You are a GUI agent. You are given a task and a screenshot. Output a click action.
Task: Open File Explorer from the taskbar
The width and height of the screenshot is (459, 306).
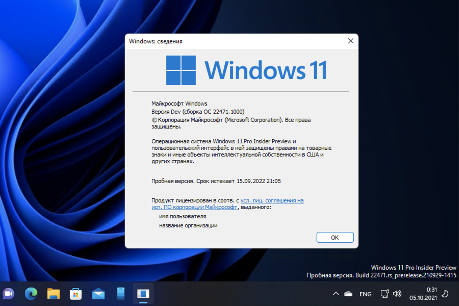(53, 294)
